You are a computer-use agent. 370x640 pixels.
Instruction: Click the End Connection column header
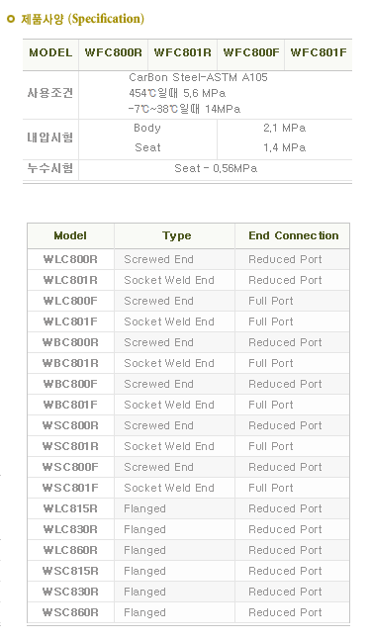[x=294, y=235]
